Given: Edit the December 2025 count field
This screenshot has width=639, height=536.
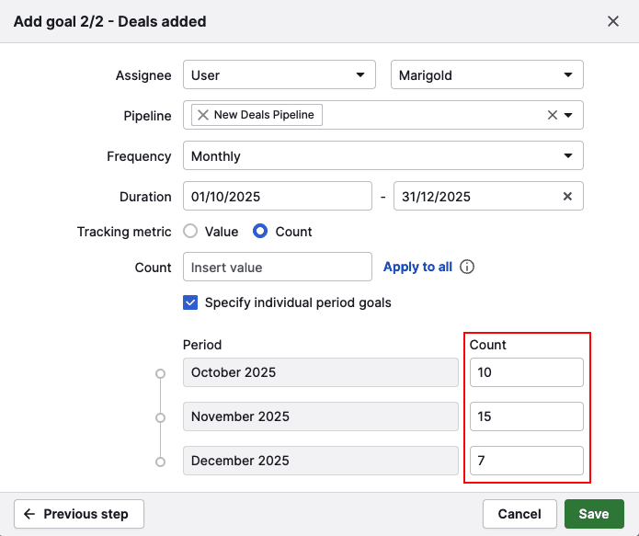Looking at the screenshot, I should coord(526,461).
